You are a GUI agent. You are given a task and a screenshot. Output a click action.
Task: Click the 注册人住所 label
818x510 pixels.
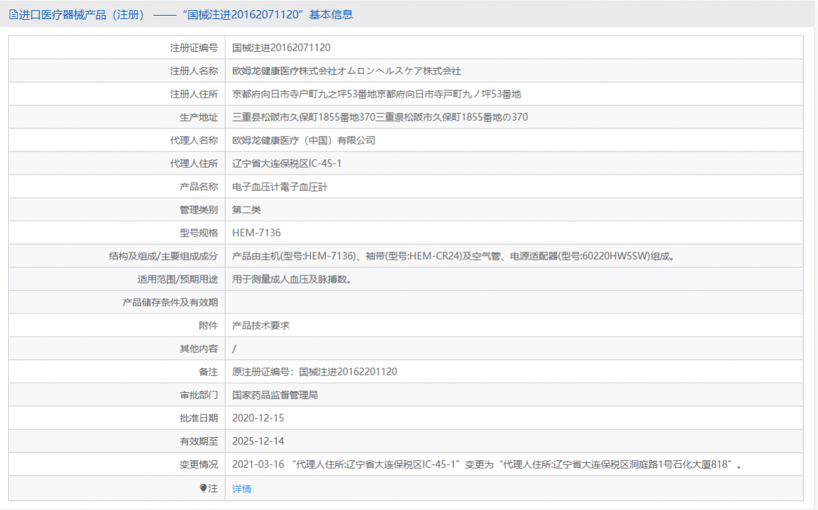(x=194, y=94)
